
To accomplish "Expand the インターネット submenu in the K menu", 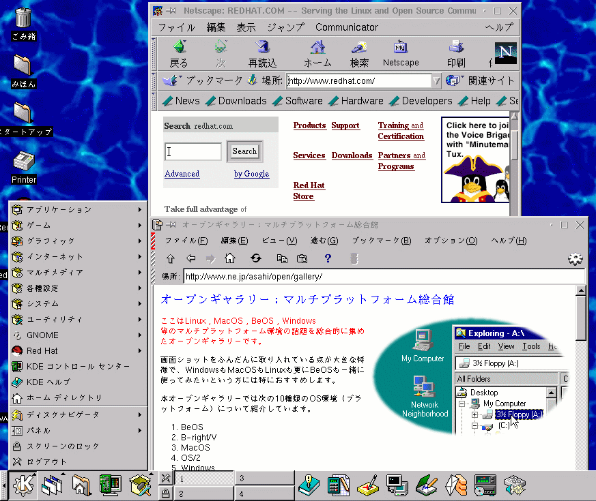I will [78, 256].
